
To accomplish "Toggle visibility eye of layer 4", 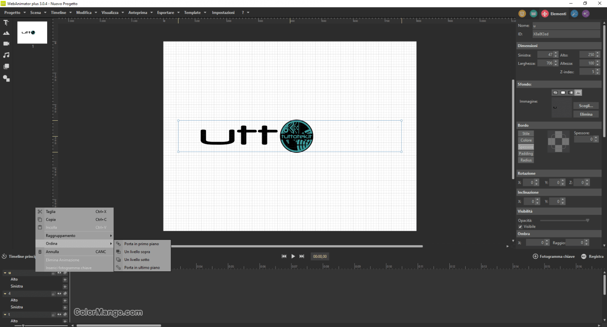I will [59, 294].
